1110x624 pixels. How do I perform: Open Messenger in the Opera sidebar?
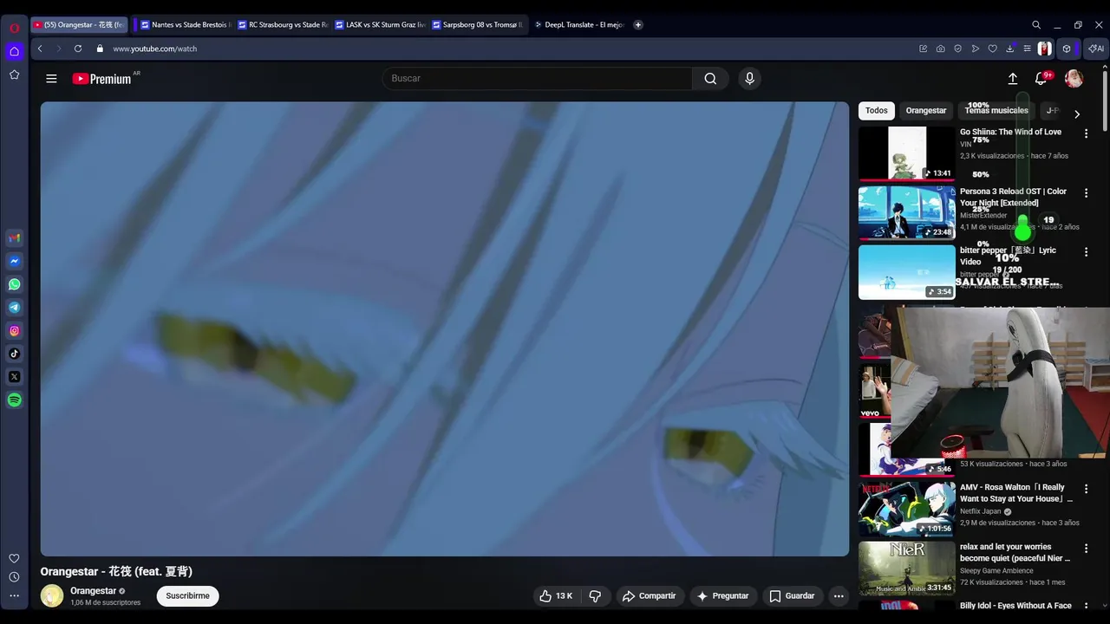[15, 261]
